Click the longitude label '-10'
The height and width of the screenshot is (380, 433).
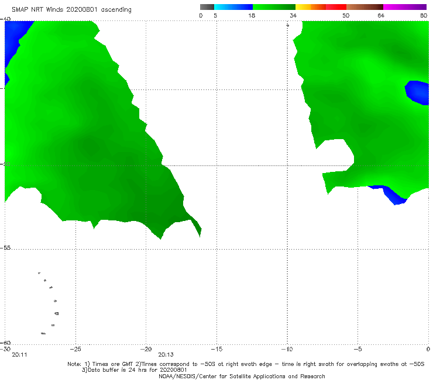[x=287, y=349]
